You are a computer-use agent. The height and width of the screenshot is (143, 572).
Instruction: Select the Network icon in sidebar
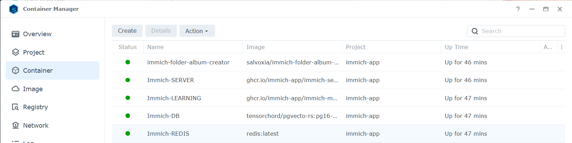pyautogui.click(x=15, y=125)
